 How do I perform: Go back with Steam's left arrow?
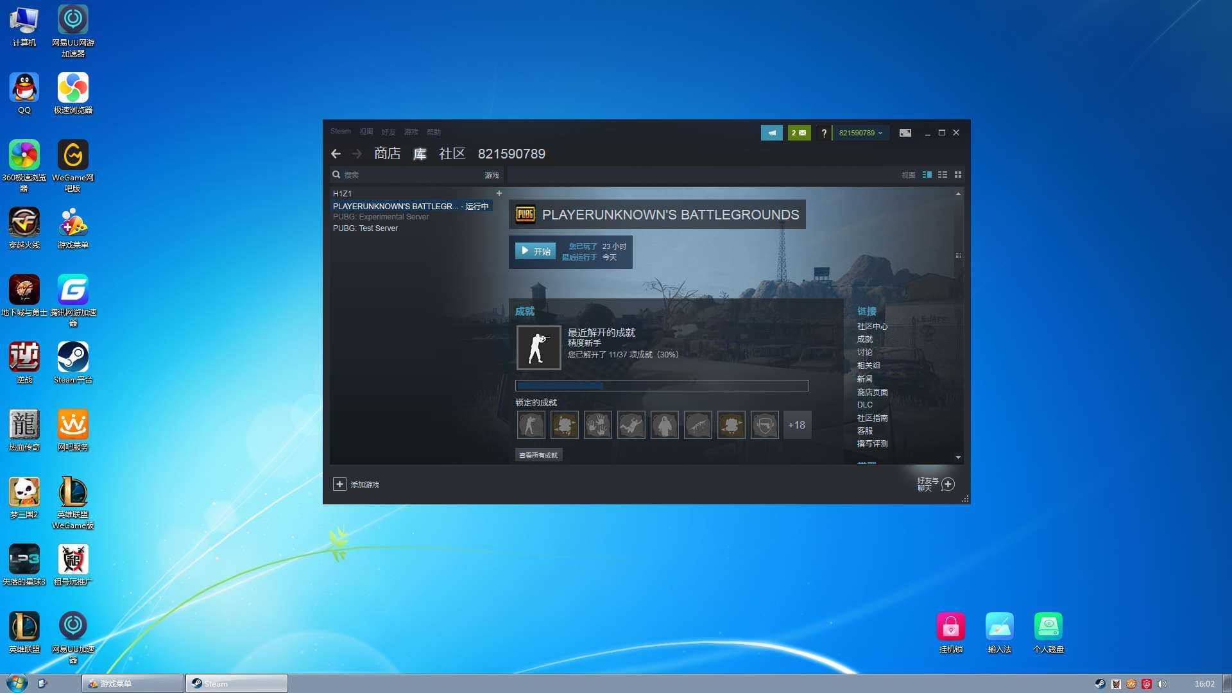coord(336,154)
